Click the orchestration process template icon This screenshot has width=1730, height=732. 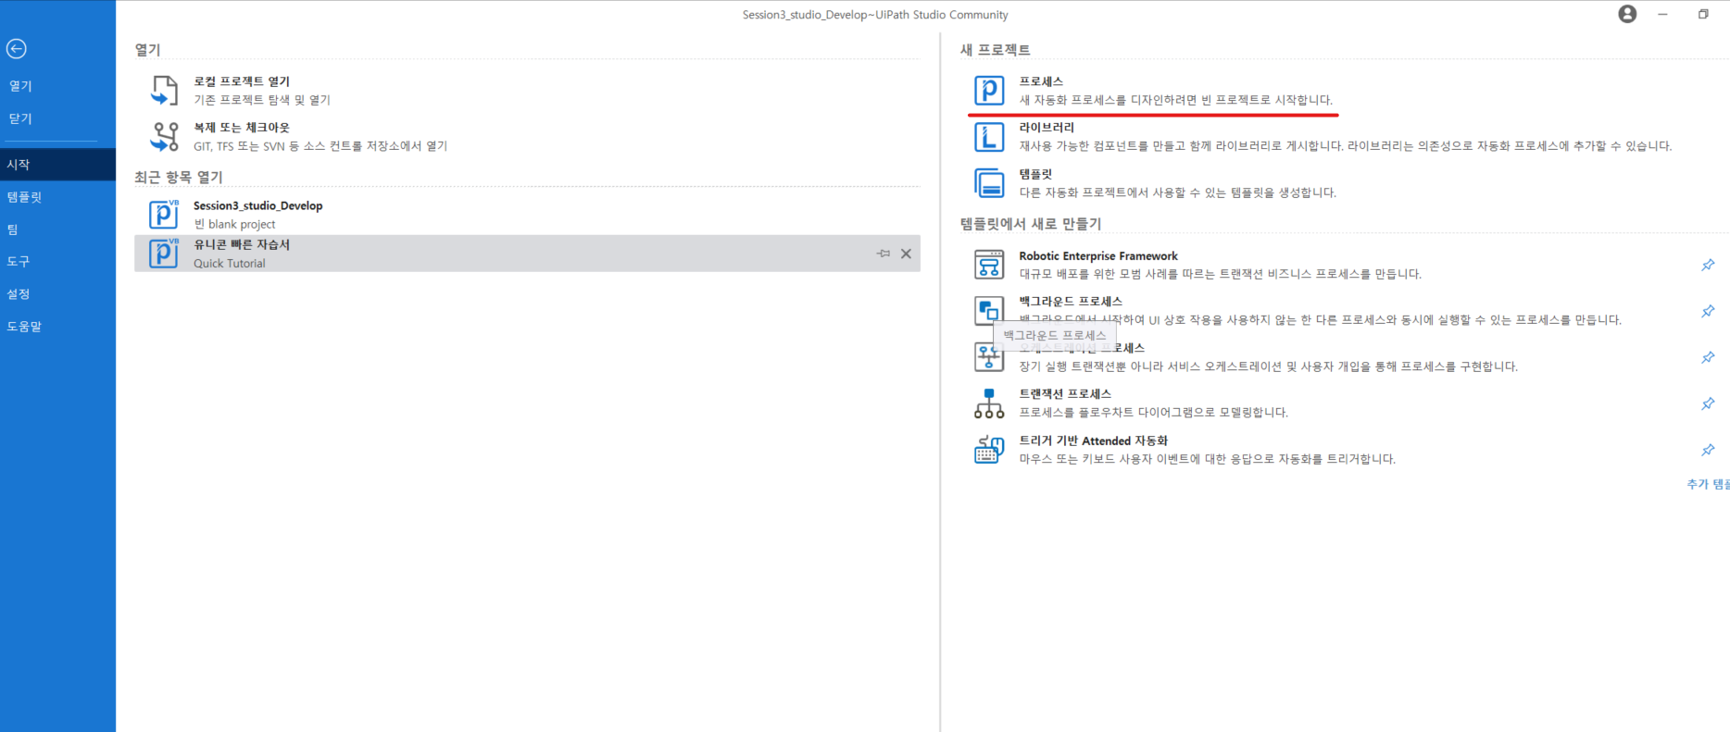tap(987, 357)
